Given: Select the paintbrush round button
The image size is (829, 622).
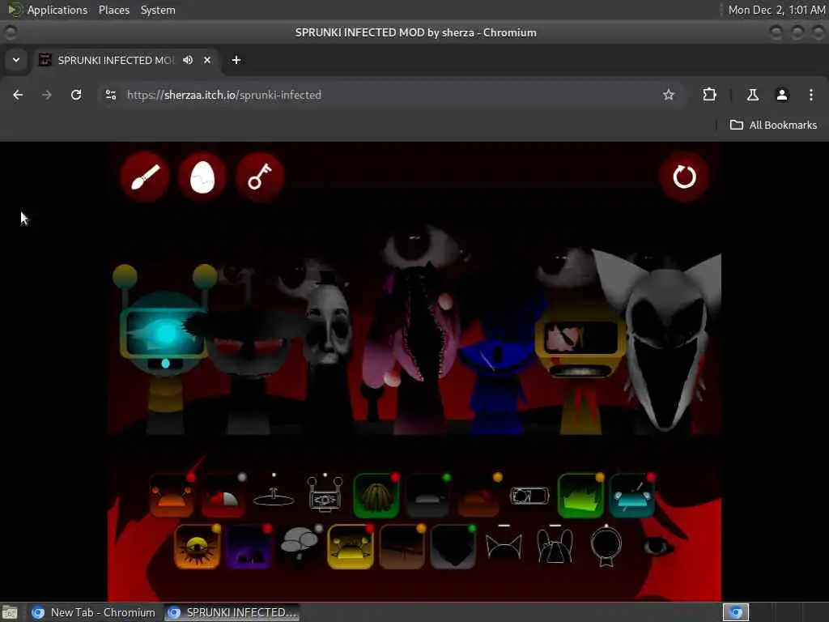Looking at the screenshot, I should pos(145,177).
